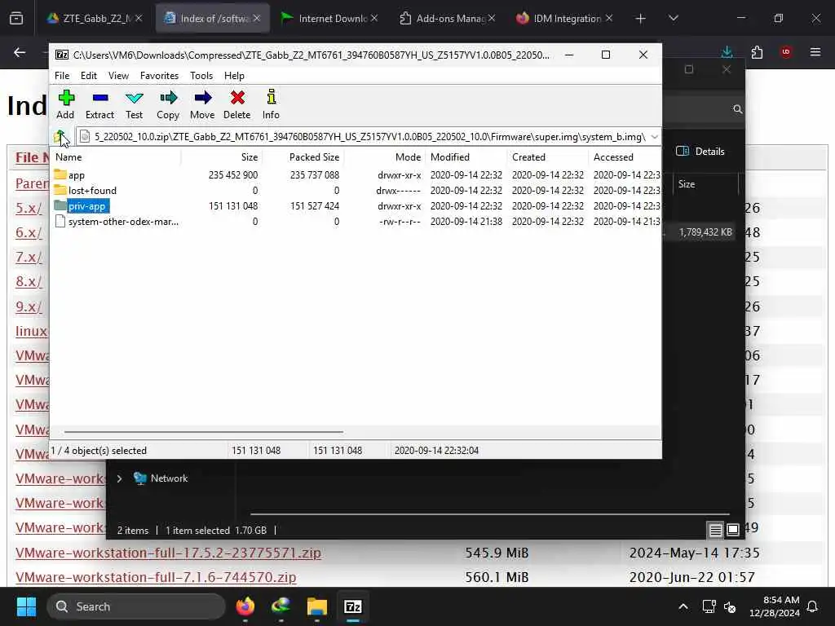Toggle the Details pane in Explorer
Screen dimensions: 835x626
tap(700, 151)
